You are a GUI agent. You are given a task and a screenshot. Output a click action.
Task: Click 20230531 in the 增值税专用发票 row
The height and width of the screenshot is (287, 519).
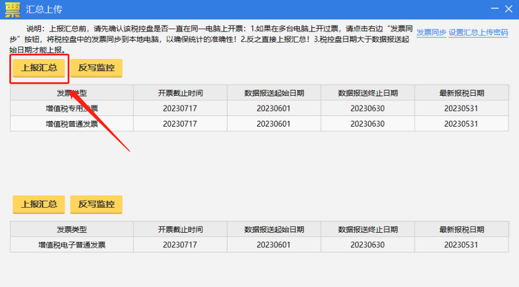click(461, 108)
